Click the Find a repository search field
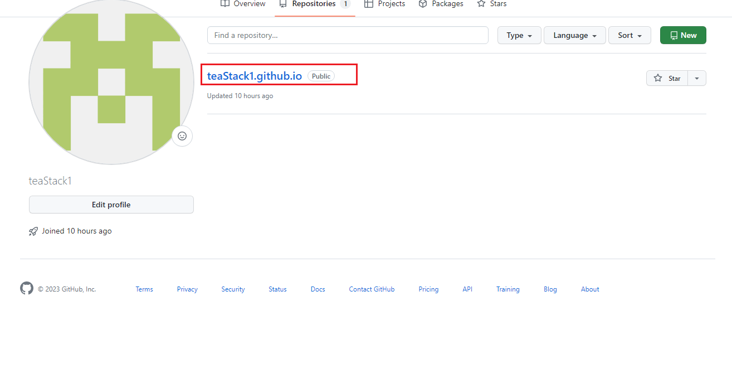 point(348,35)
